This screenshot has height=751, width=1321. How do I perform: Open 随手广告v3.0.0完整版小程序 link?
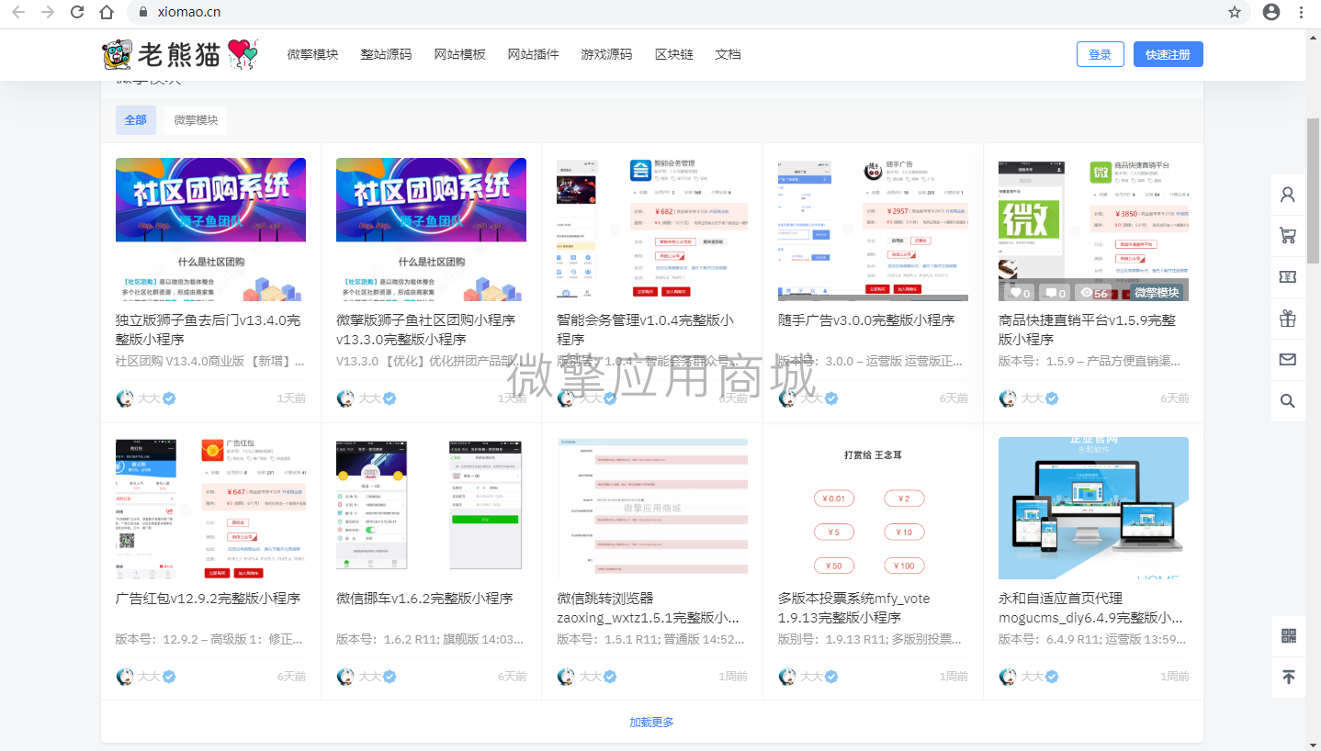coord(866,320)
